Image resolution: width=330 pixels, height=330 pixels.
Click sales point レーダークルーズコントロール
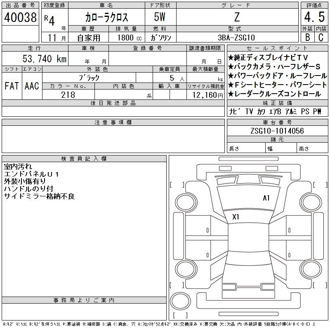click(274, 94)
